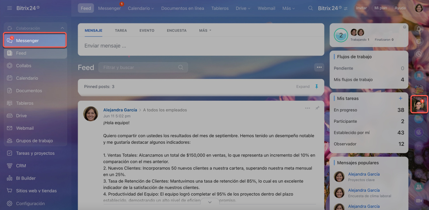429x210 pixels.
Task: Expand the pinned posts list
Action: tap(303, 87)
